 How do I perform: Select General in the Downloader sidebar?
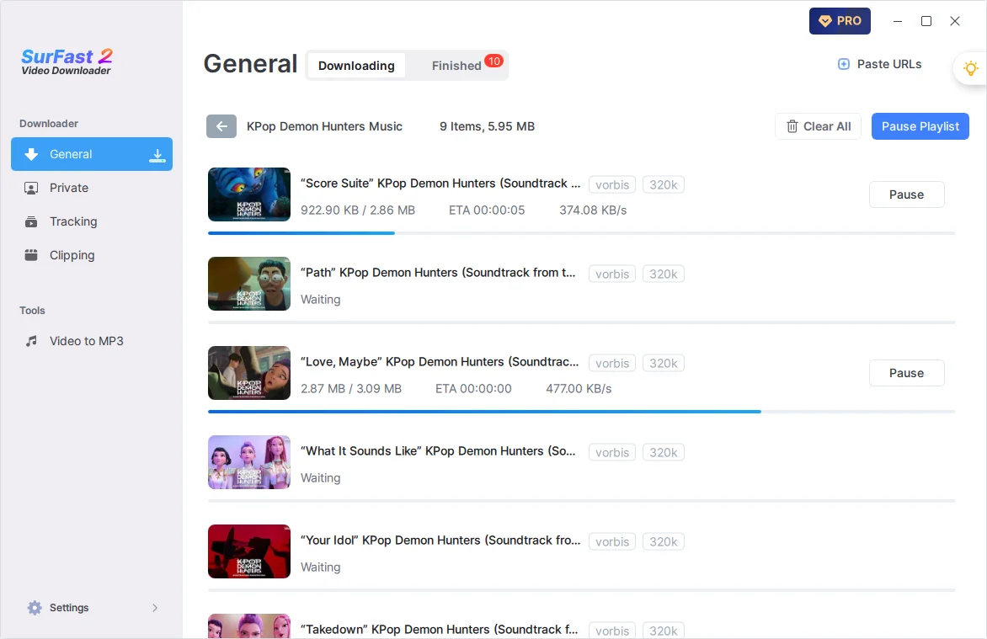click(92, 154)
